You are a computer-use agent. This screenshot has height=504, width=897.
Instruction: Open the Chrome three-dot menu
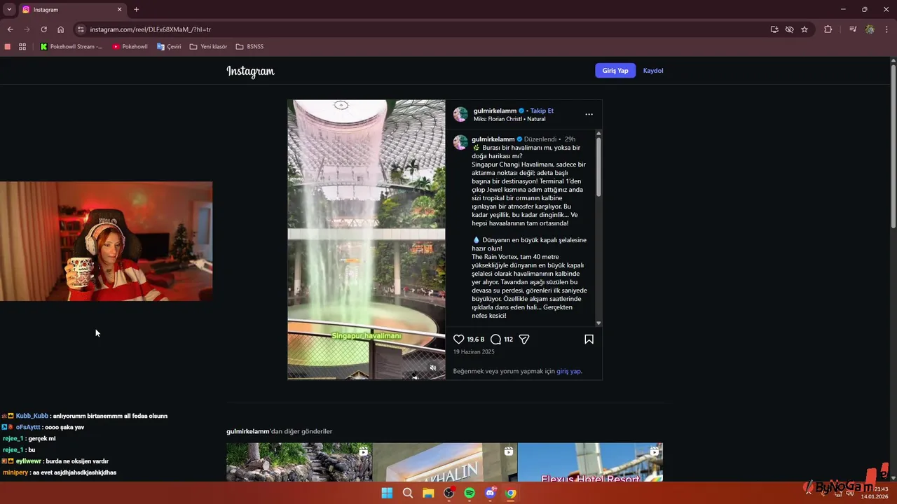tap(887, 29)
